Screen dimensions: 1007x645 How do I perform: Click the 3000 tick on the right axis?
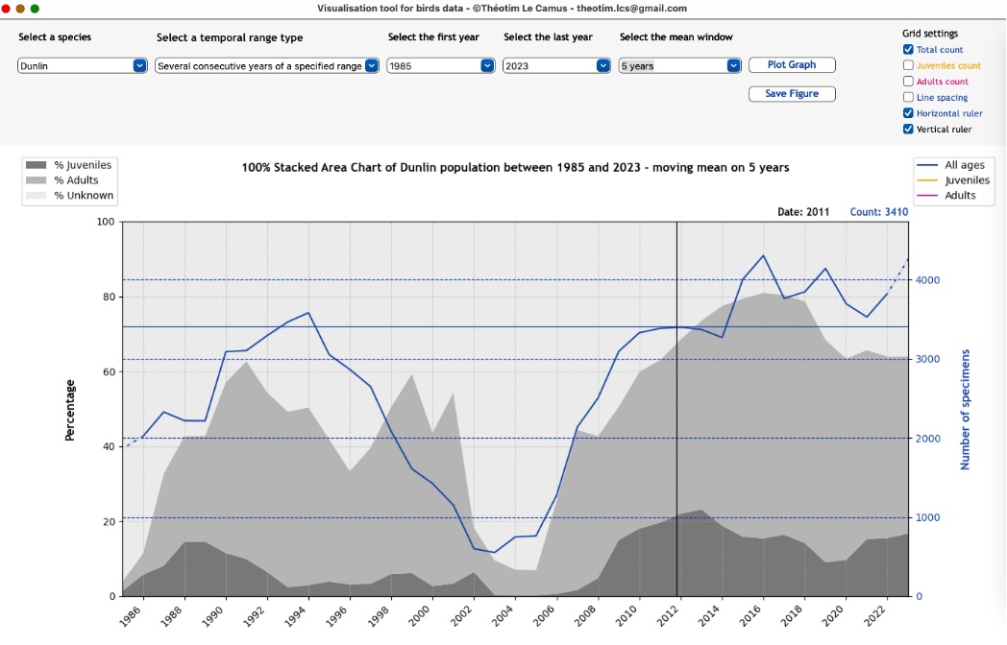point(927,359)
